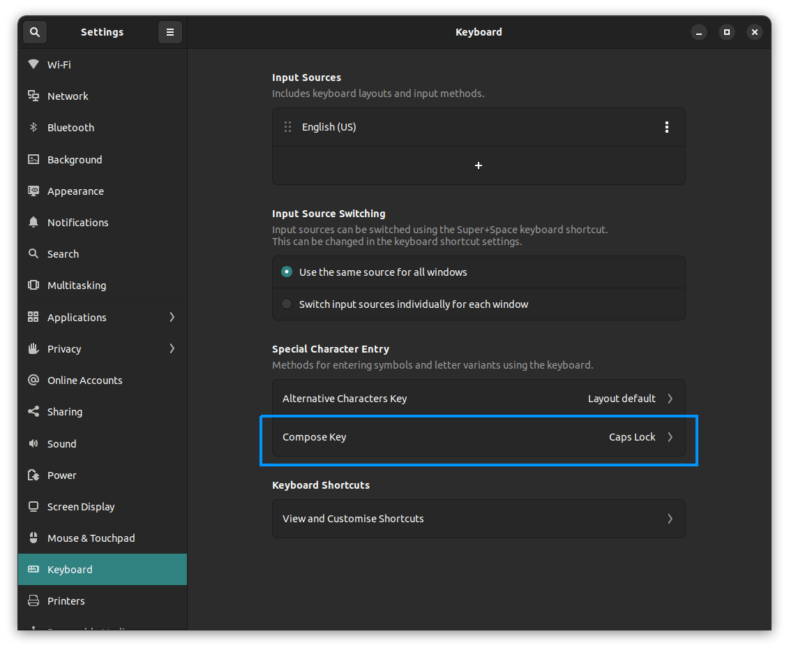Open View and Customise Shortcuts
This screenshot has height=650, width=789.
479,519
